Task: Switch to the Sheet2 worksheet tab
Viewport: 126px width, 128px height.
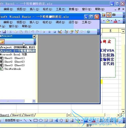Action: click(x=17, y=115)
